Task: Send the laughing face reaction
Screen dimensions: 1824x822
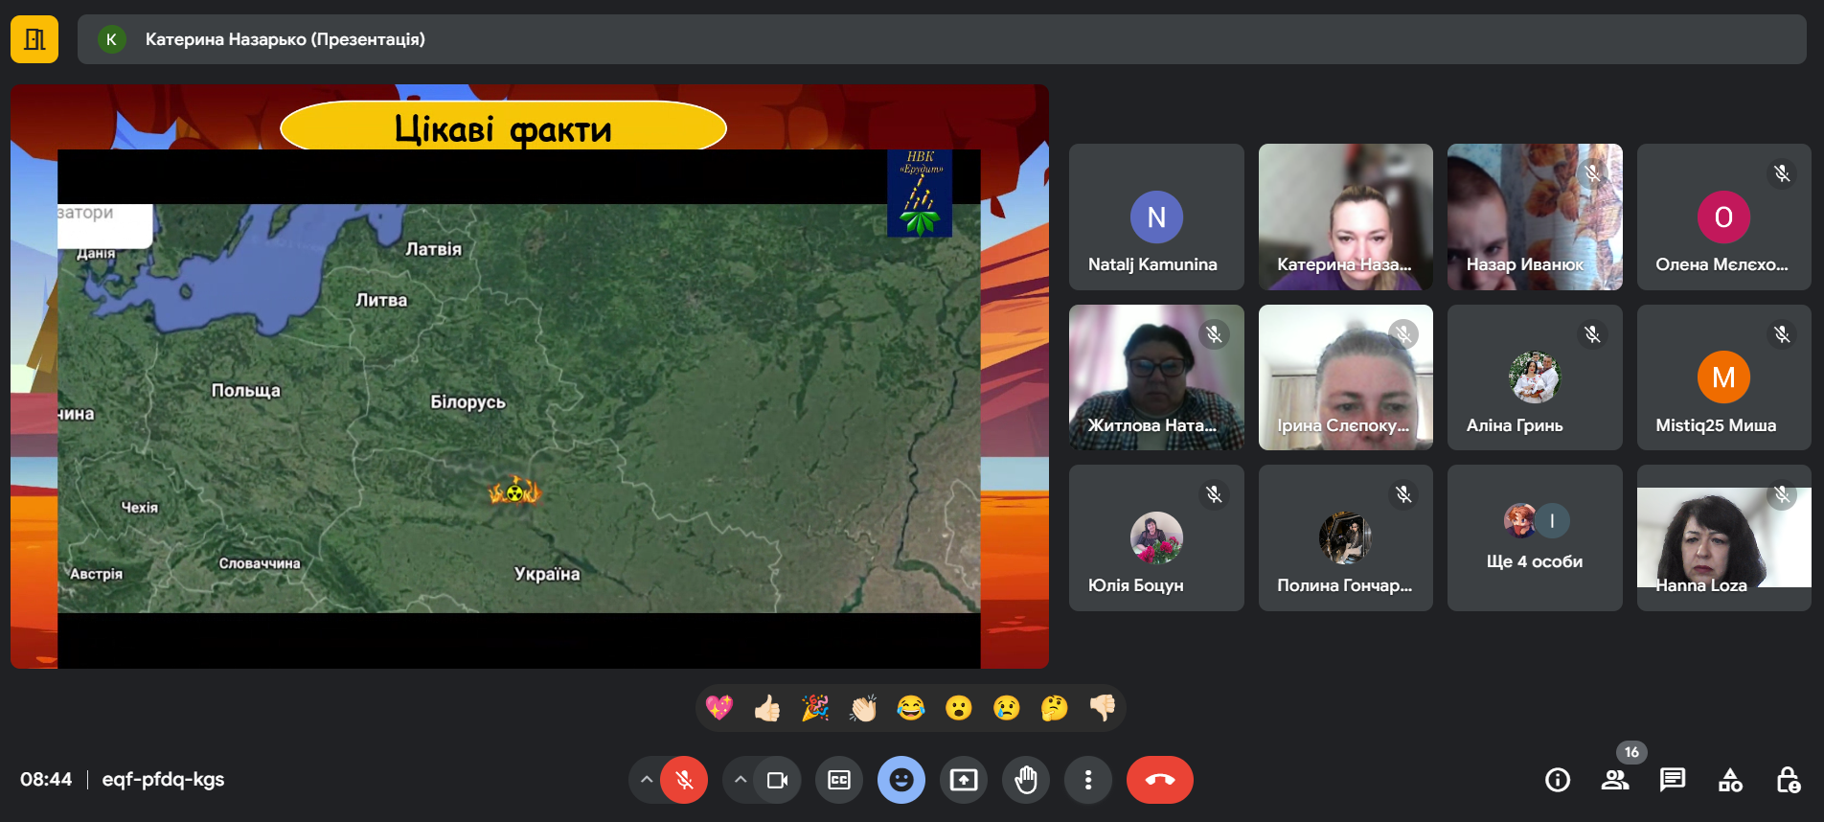Action: pos(911,708)
